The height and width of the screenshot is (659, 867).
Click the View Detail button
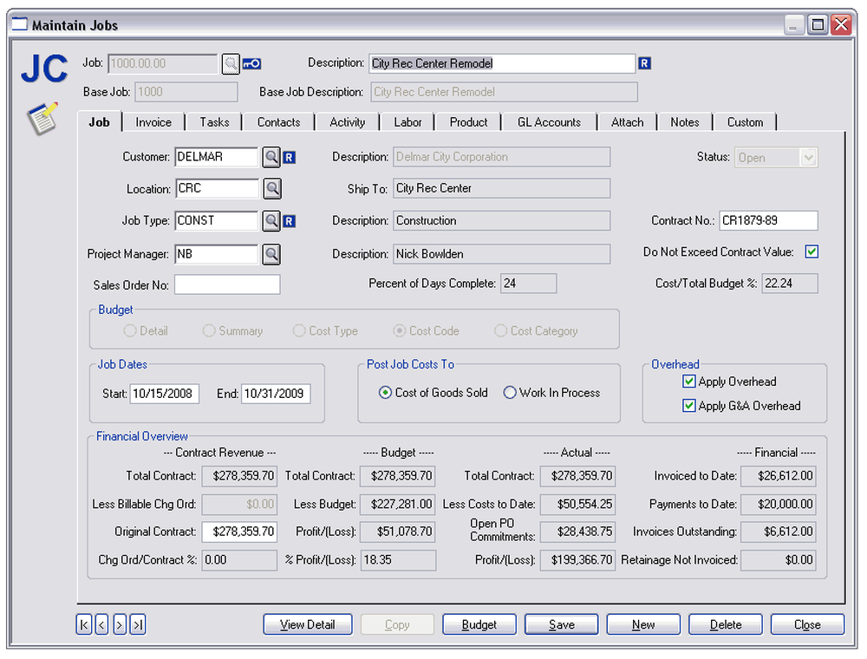click(x=307, y=624)
